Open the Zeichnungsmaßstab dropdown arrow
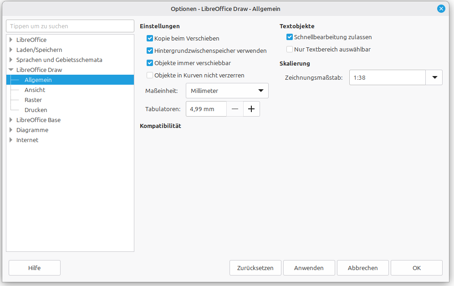The image size is (454, 286). [434, 77]
